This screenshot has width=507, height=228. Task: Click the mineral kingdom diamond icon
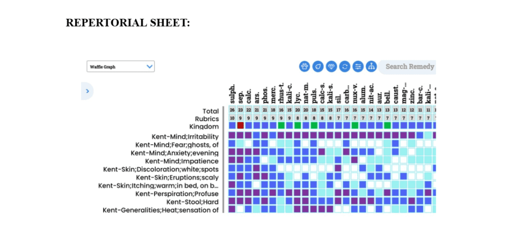point(331,66)
